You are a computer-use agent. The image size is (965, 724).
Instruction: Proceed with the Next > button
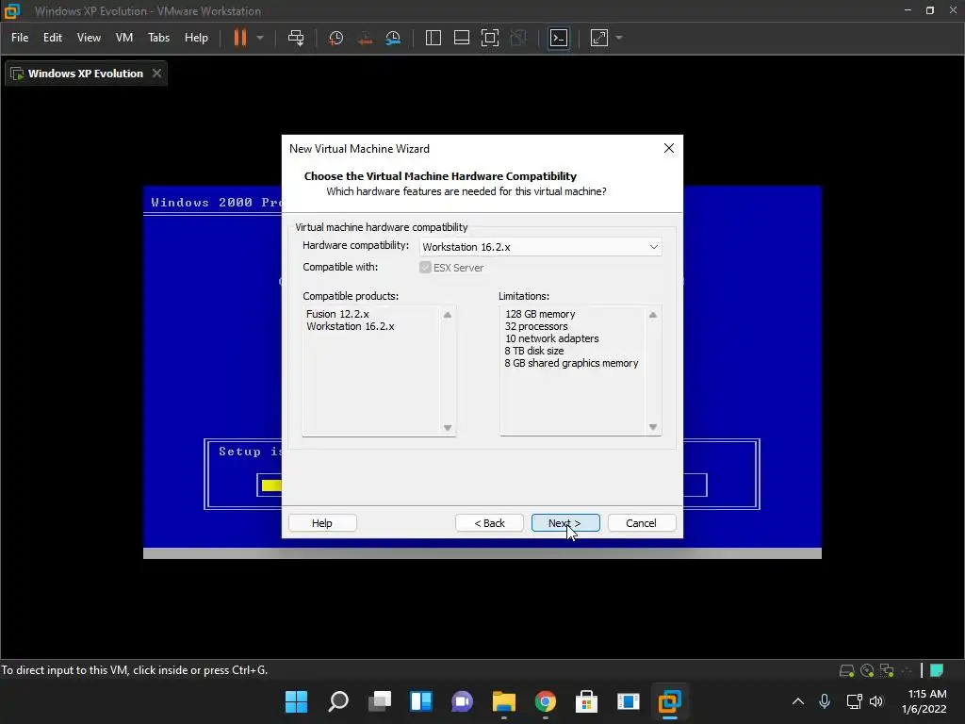coord(565,522)
